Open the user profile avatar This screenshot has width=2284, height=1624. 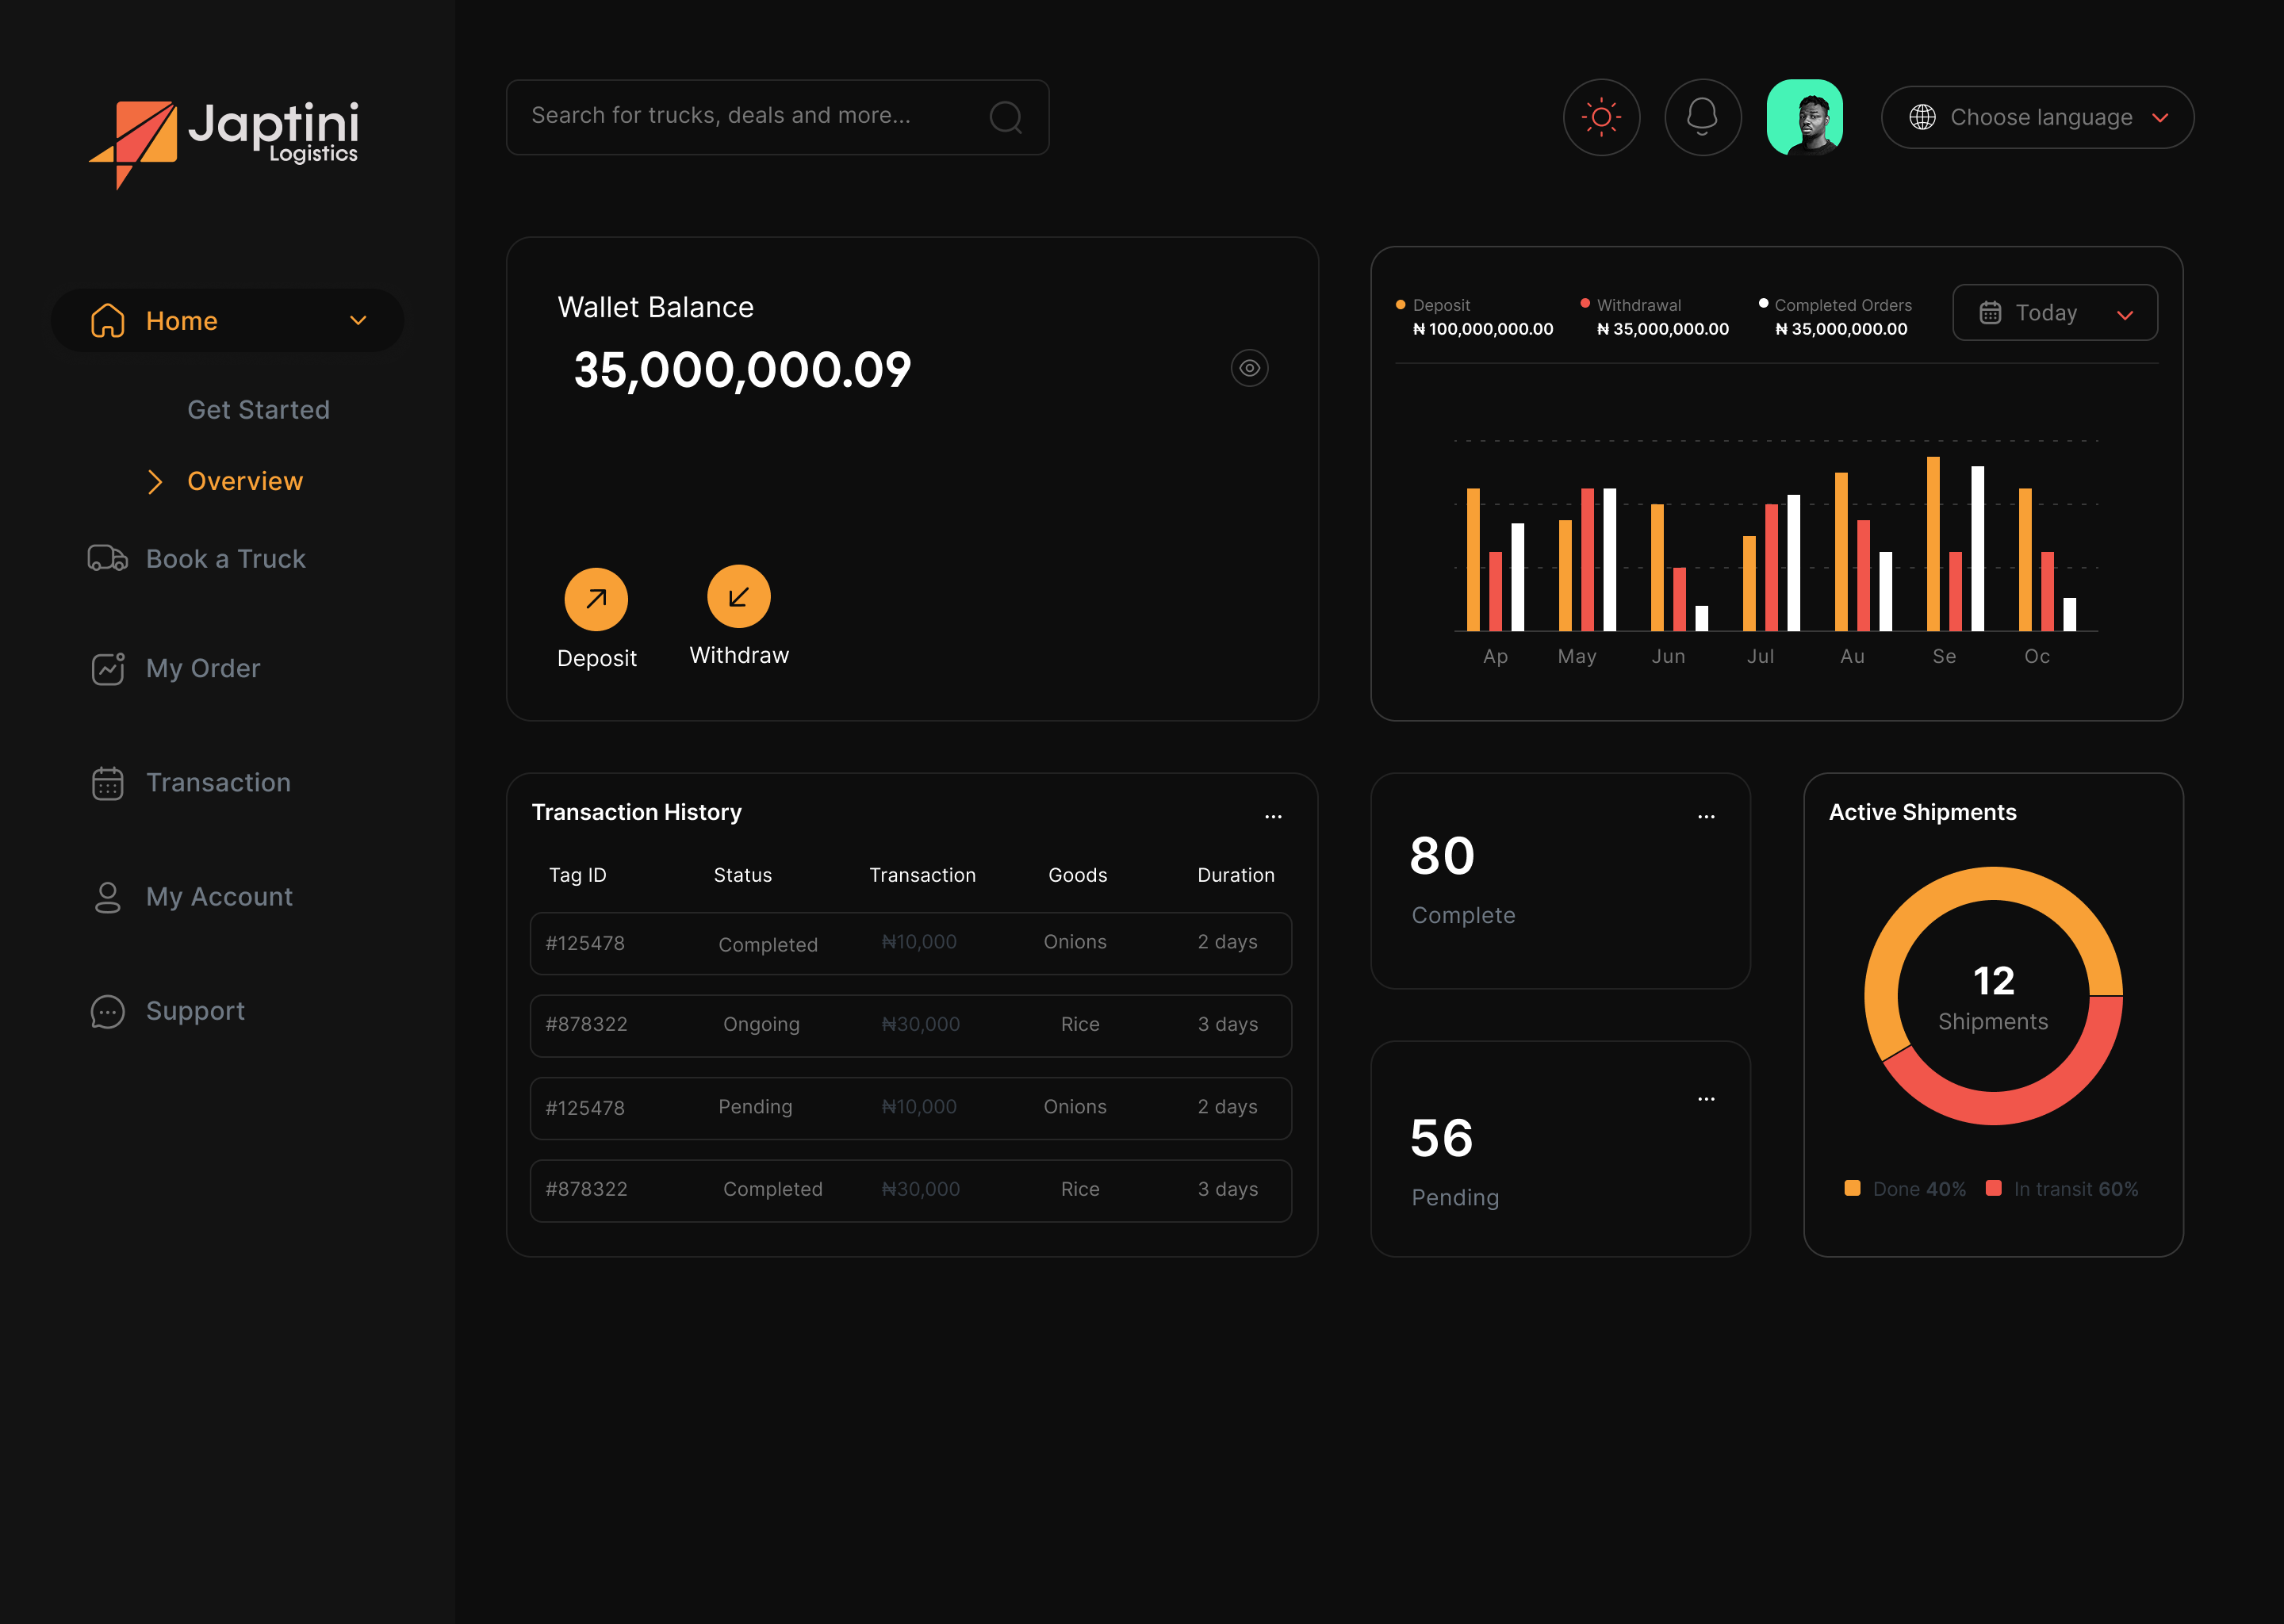(x=1805, y=117)
